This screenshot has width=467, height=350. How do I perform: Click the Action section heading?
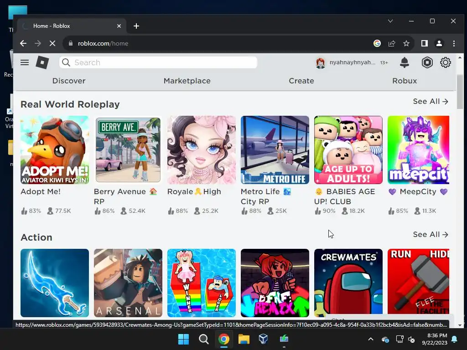(x=36, y=237)
